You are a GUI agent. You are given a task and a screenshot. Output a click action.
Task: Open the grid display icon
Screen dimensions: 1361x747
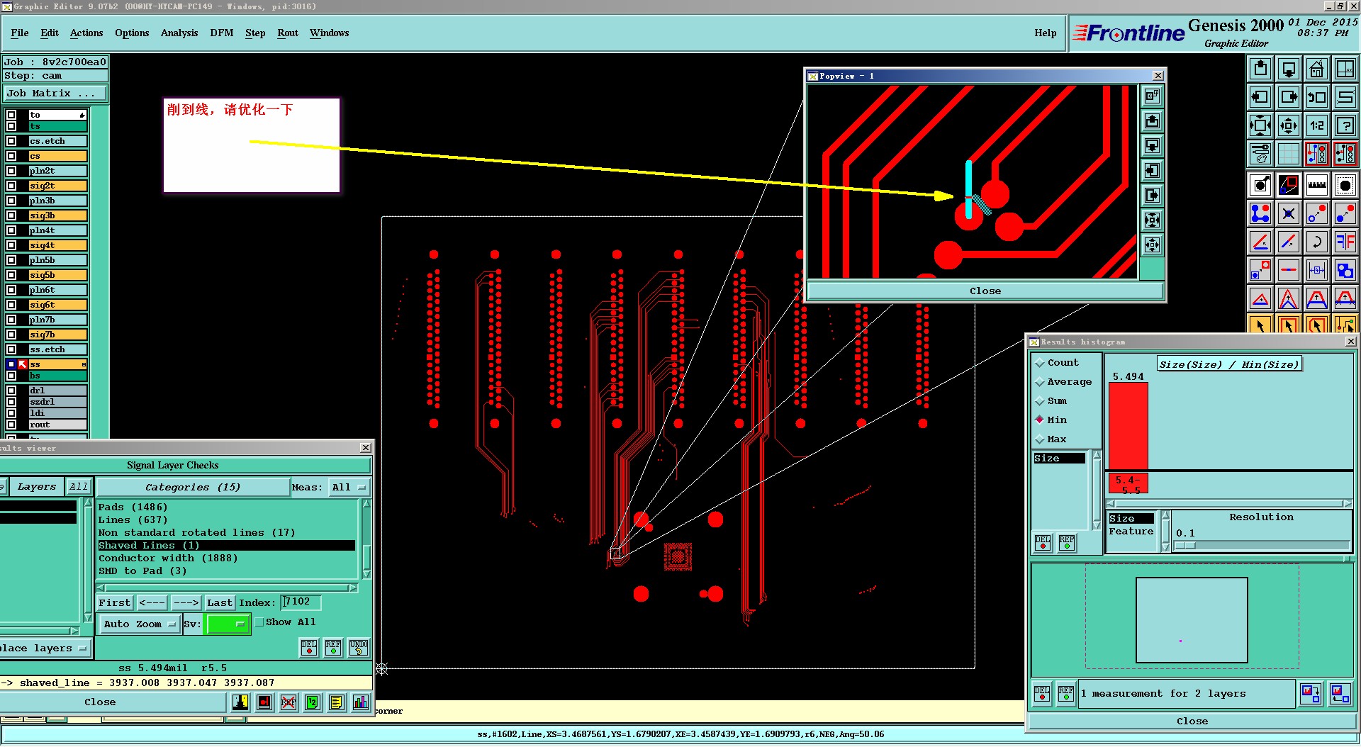tap(1288, 154)
